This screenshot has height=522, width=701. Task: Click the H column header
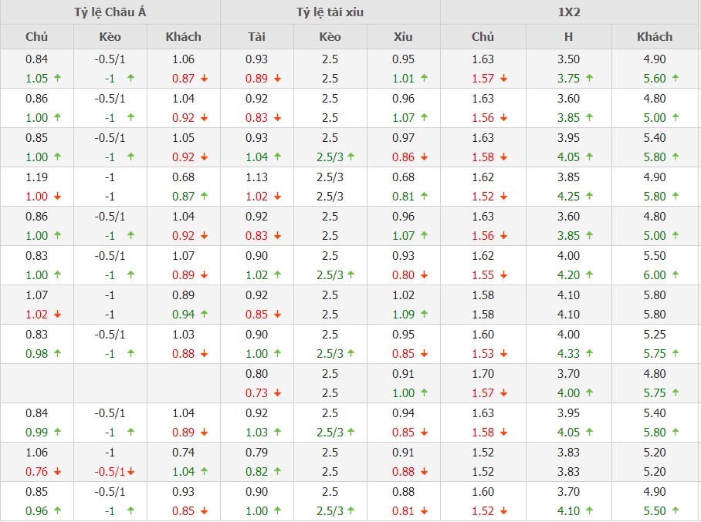(568, 36)
